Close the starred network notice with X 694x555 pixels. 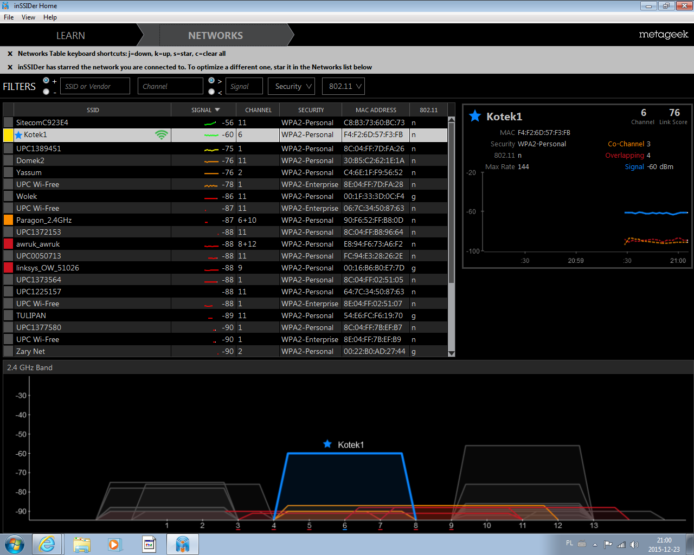click(10, 67)
